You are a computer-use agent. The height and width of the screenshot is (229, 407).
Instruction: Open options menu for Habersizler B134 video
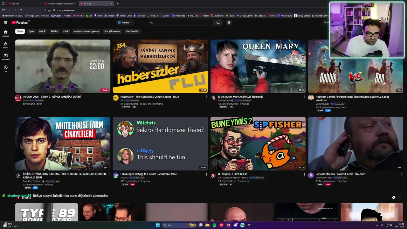point(206,97)
